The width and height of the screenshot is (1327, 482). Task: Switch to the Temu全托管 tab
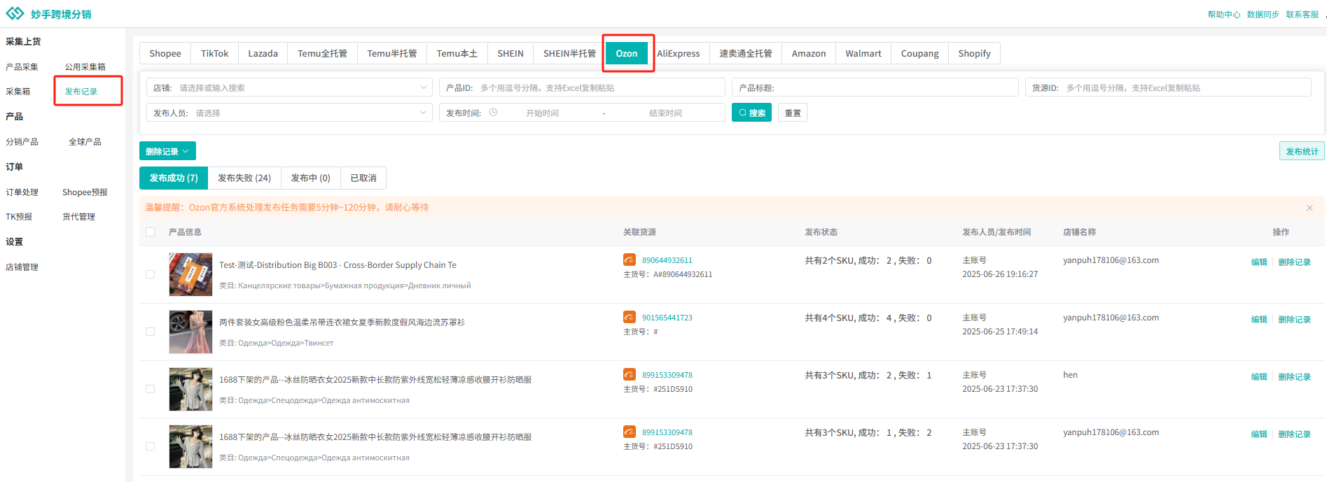[x=322, y=53]
